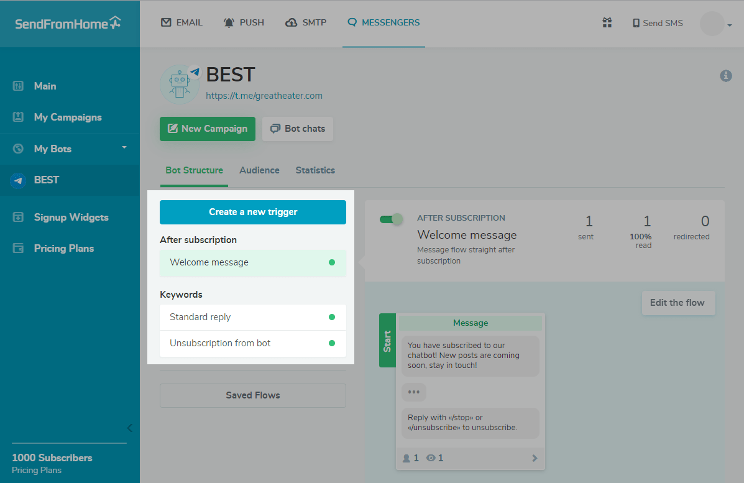This screenshot has width=744, height=483.
Task: Click the New Campaign button
Action: tap(208, 129)
